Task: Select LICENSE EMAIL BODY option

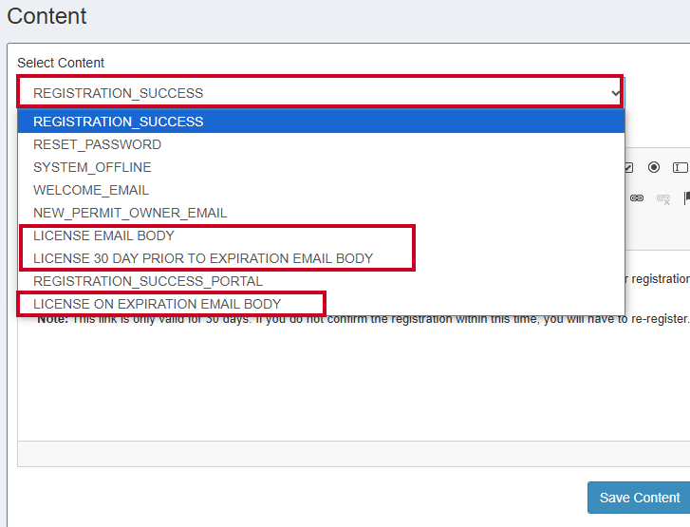Action: tap(321, 235)
